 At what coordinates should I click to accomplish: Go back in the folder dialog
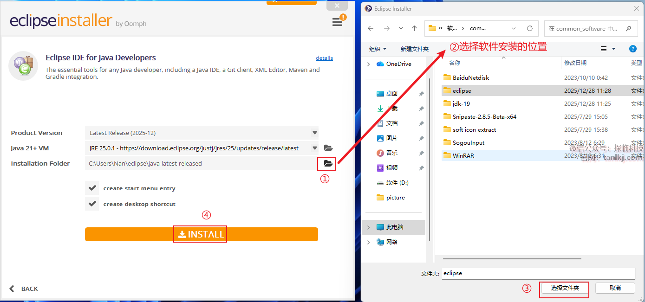click(x=371, y=28)
